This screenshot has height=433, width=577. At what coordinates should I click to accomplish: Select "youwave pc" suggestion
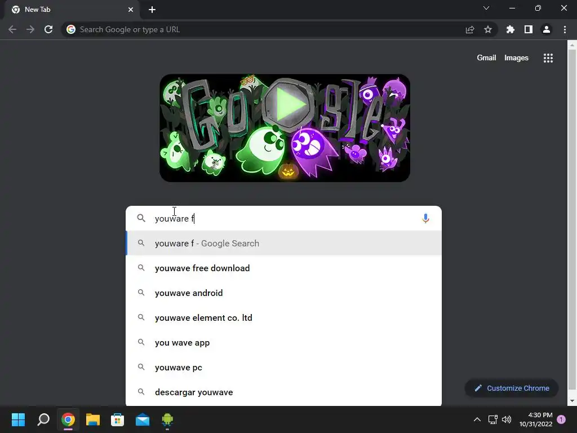point(284,367)
